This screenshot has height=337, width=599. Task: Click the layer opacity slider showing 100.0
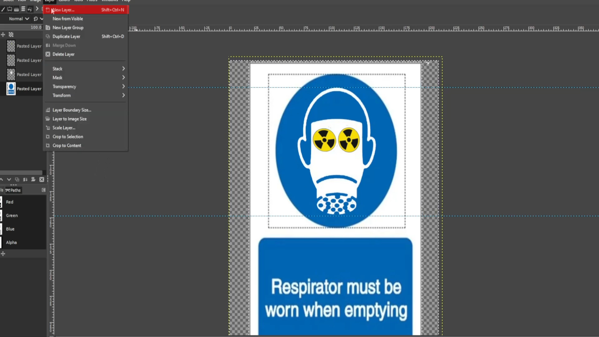tap(21, 27)
